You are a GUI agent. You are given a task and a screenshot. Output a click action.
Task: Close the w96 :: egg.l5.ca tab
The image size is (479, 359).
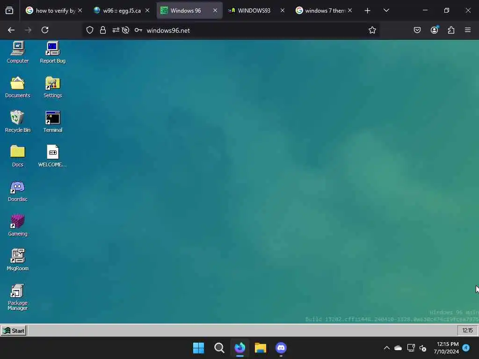pos(147,10)
